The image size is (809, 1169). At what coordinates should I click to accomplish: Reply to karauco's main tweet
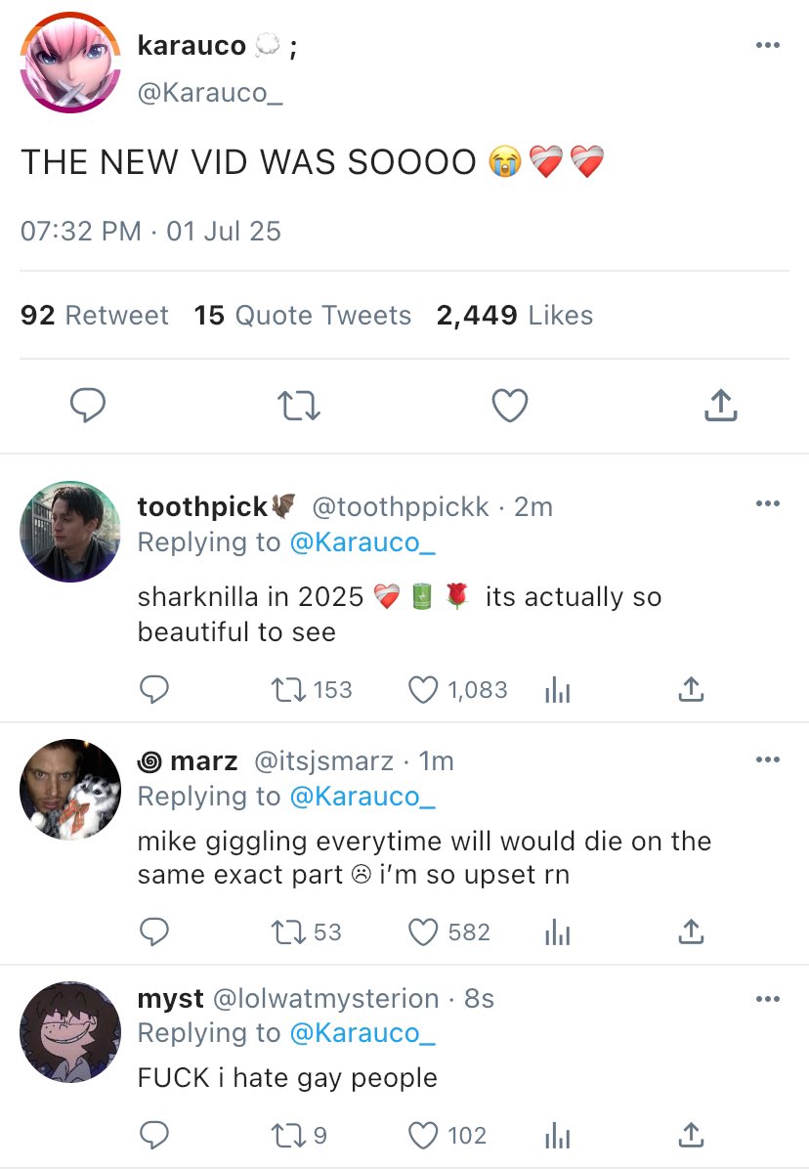pyautogui.click(x=88, y=406)
